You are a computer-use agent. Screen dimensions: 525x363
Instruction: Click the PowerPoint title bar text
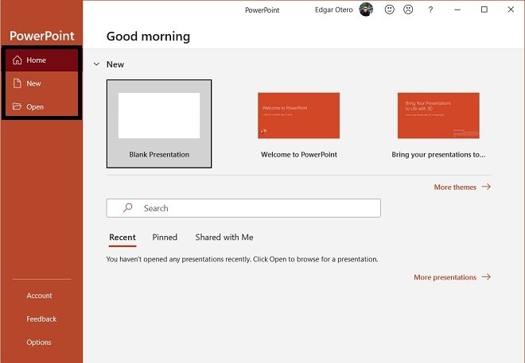pos(262,10)
